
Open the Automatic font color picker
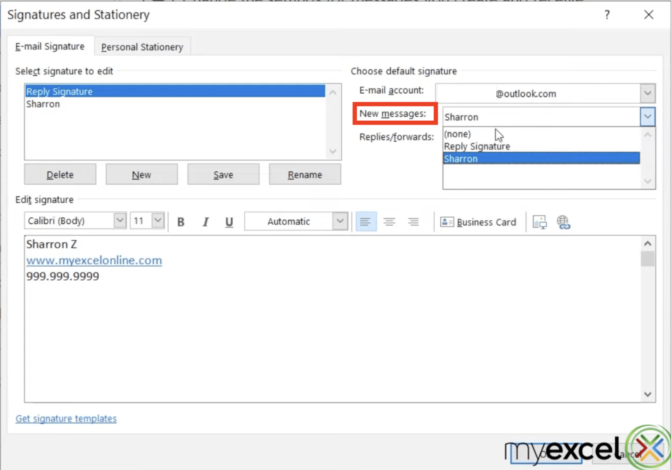click(x=339, y=221)
